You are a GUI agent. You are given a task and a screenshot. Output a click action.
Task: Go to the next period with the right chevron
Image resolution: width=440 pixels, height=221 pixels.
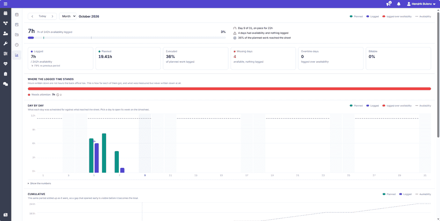coord(52,16)
